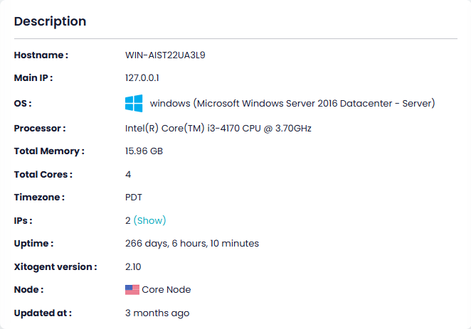Click the Windows logo icon

pos(134,104)
